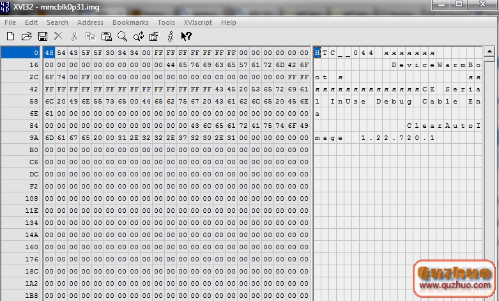
Task: Click the highlighted address 0
Action: pyautogui.click(x=20, y=53)
